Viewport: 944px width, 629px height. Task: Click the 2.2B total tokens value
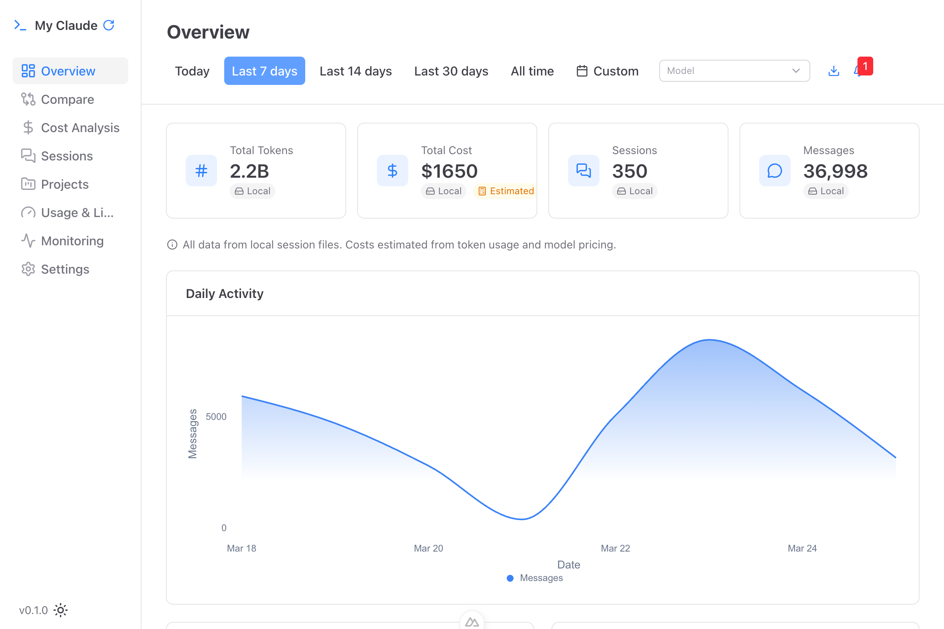pyautogui.click(x=249, y=171)
